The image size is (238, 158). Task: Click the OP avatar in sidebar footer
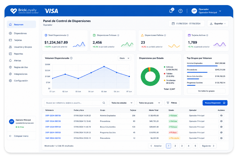click(12, 122)
